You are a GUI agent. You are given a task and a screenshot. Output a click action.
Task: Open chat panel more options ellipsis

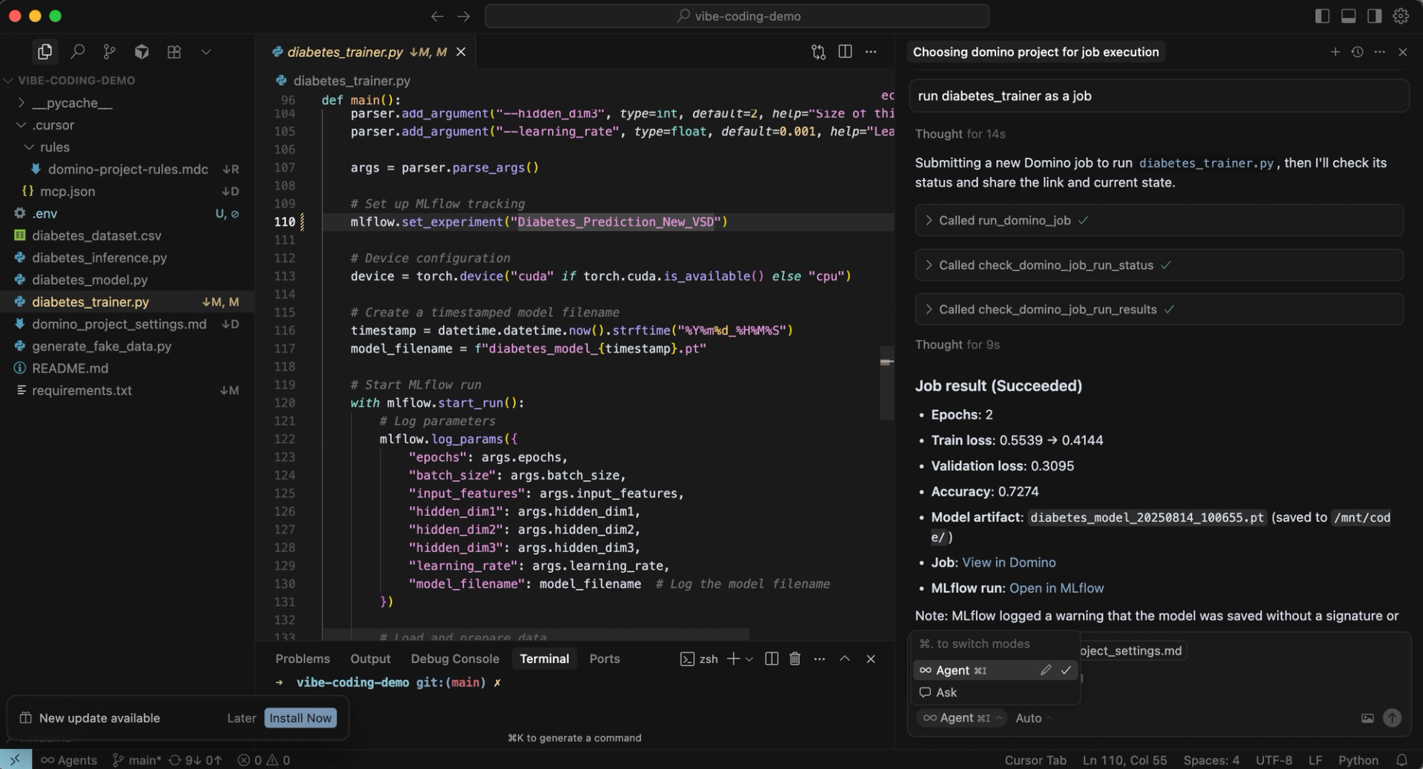1379,52
